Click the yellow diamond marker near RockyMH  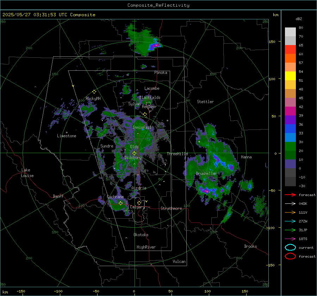pyautogui.click(x=94, y=92)
